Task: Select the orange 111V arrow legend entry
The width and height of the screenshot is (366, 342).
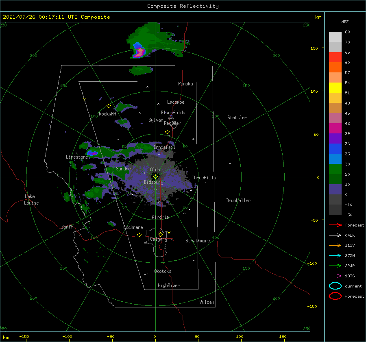Action: coord(335,245)
